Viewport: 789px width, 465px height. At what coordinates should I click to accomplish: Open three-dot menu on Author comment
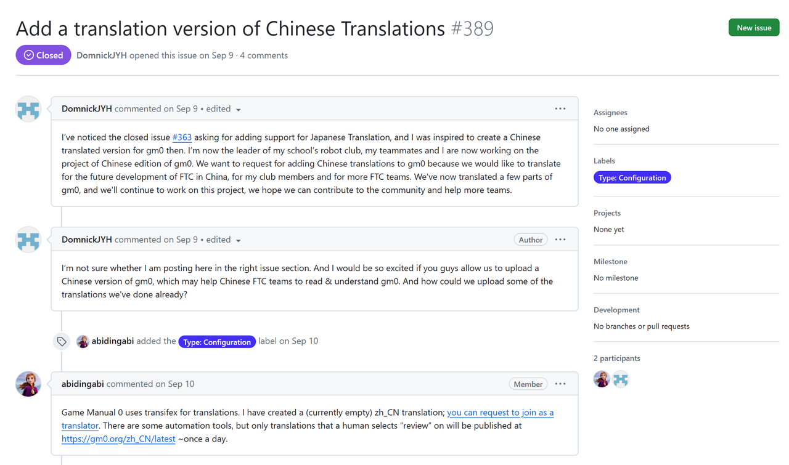point(560,240)
